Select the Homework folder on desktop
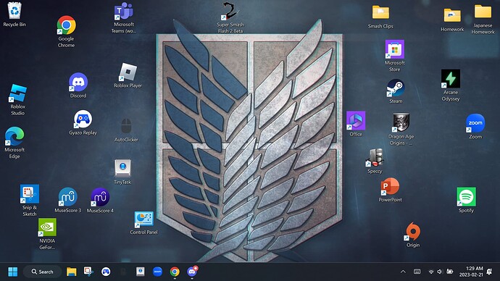Image resolution: width=500 pixels, height=281 pixels. pyautogui.click(x=452, y=20)
